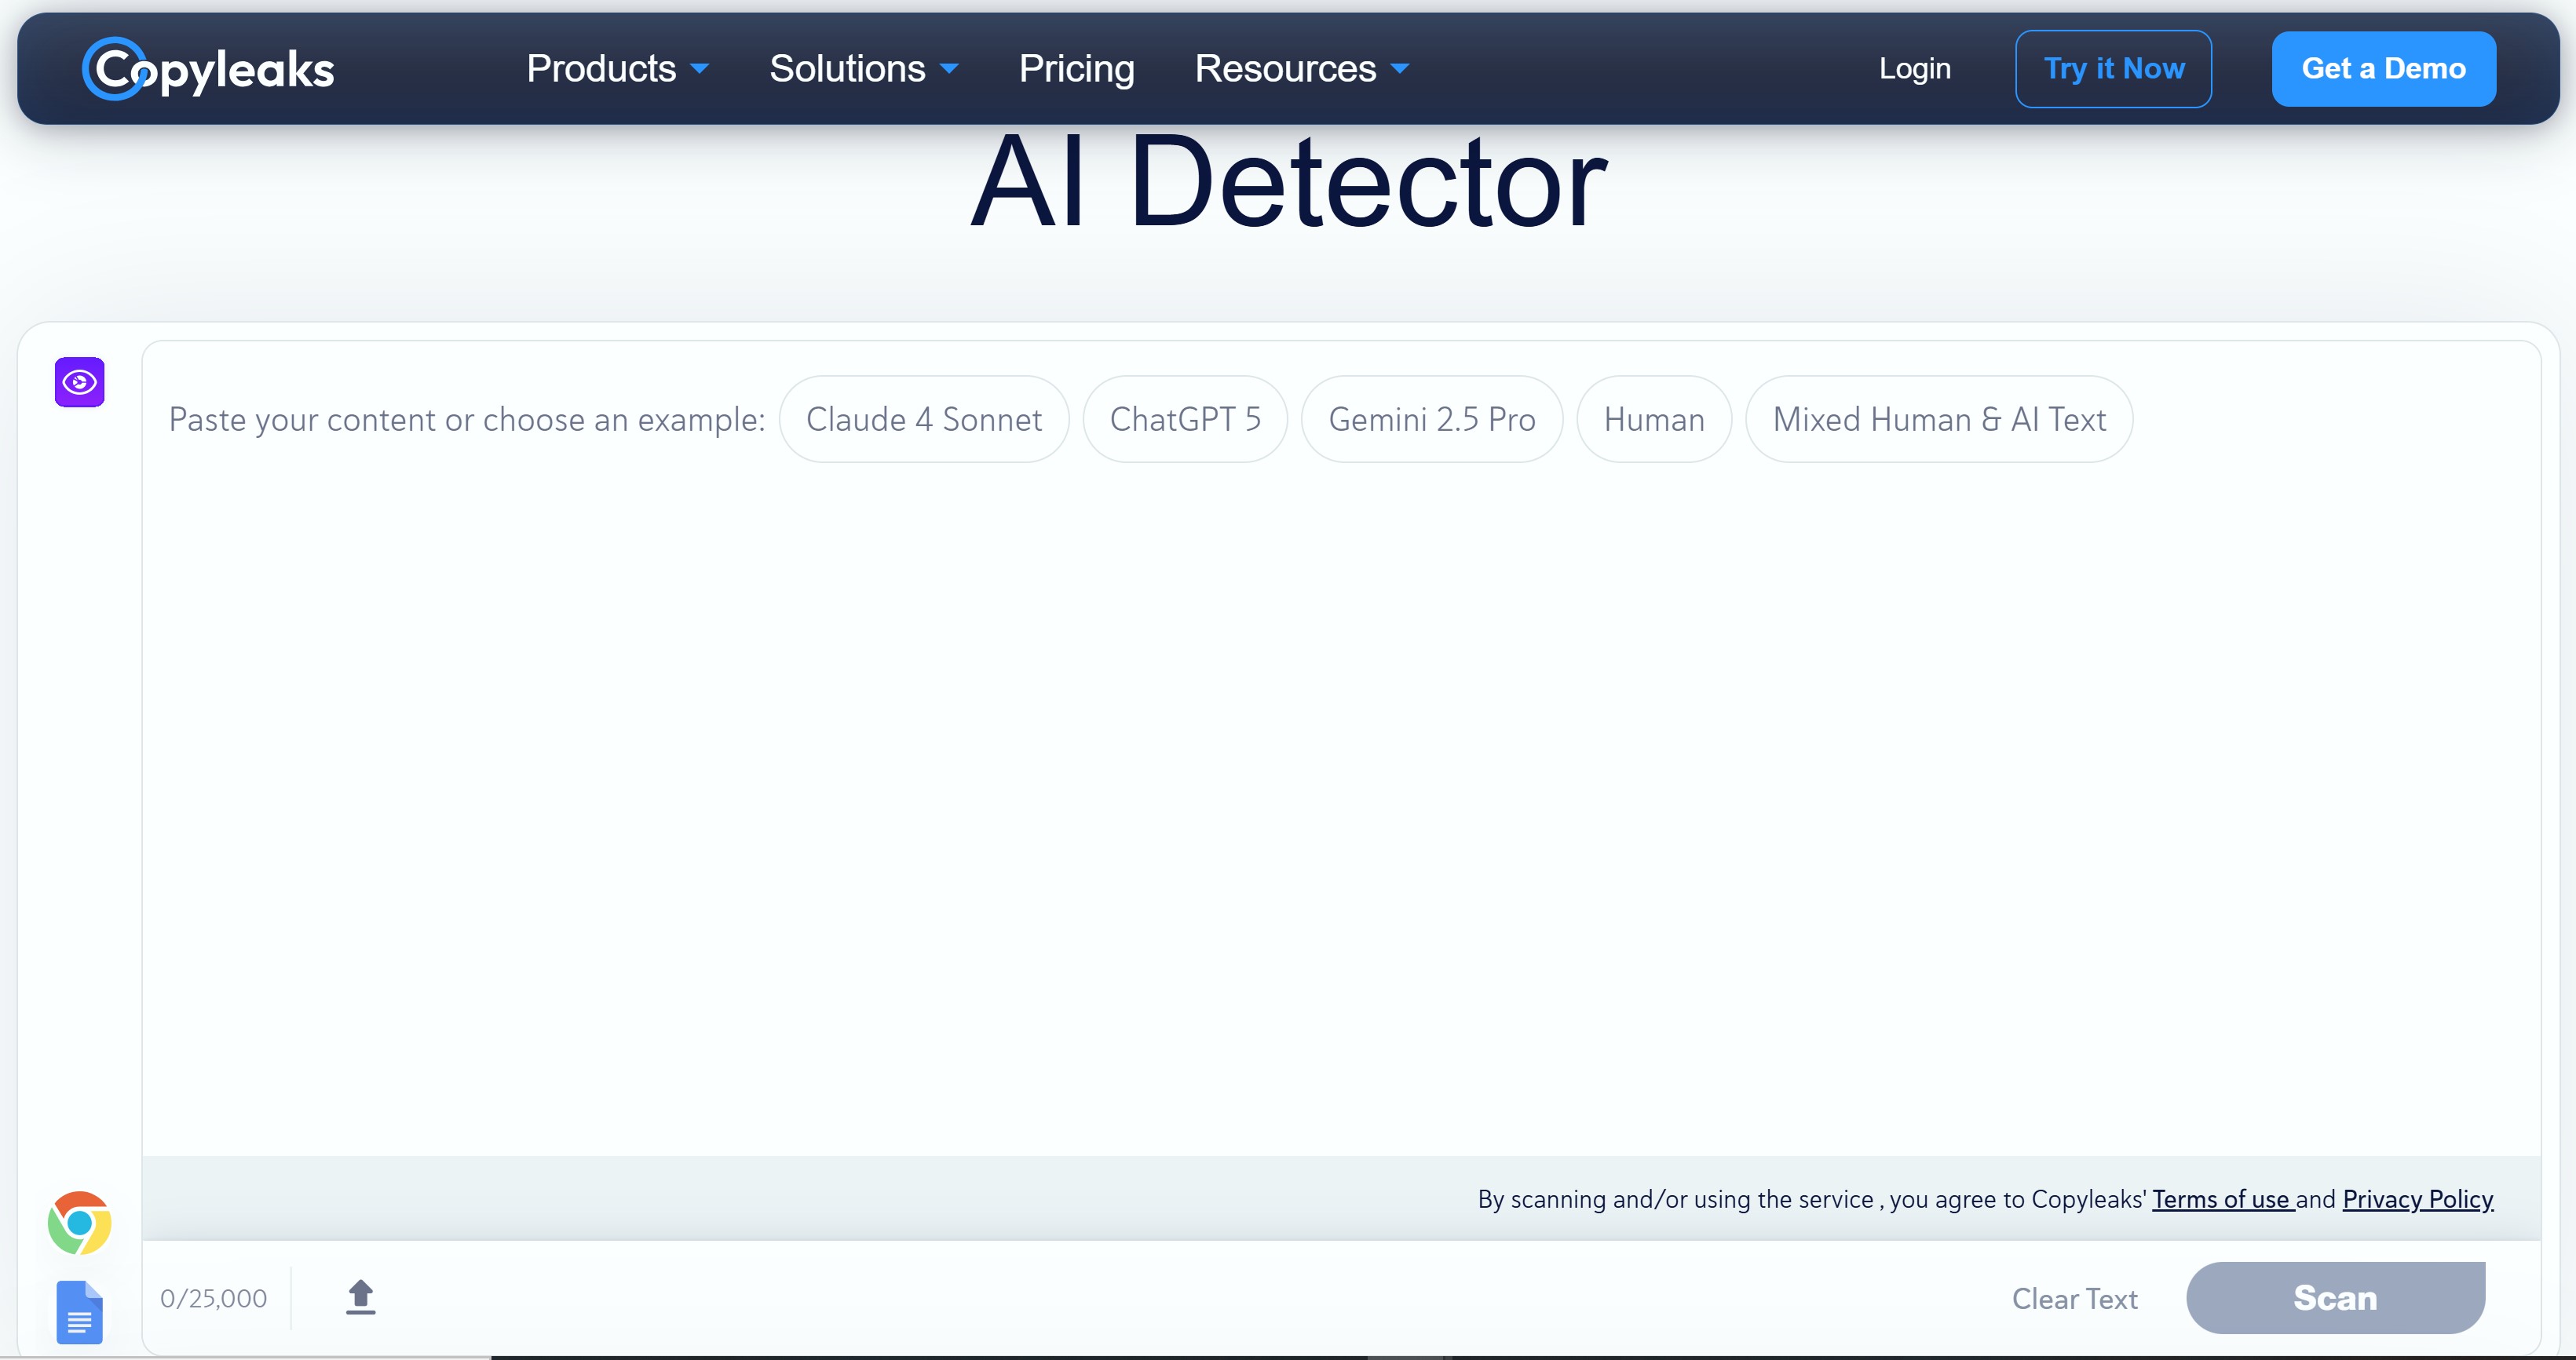
Task: Open the Pricing page
Action: [x=1076, y=68]
